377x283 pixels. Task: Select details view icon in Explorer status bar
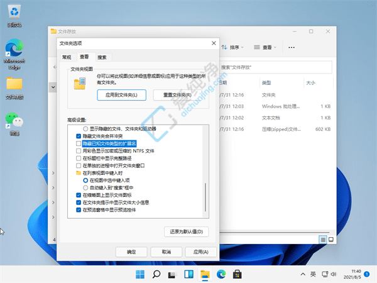pyautogui.click(x=323, y=240)
